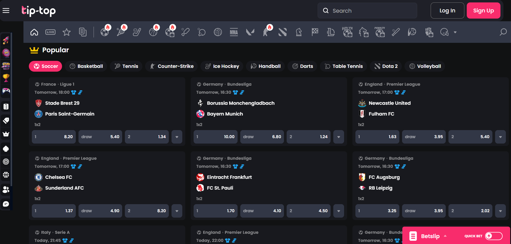511x244 pixels.
Task: Open the rocket game in sidebar
Action: [x=6, y=40]
